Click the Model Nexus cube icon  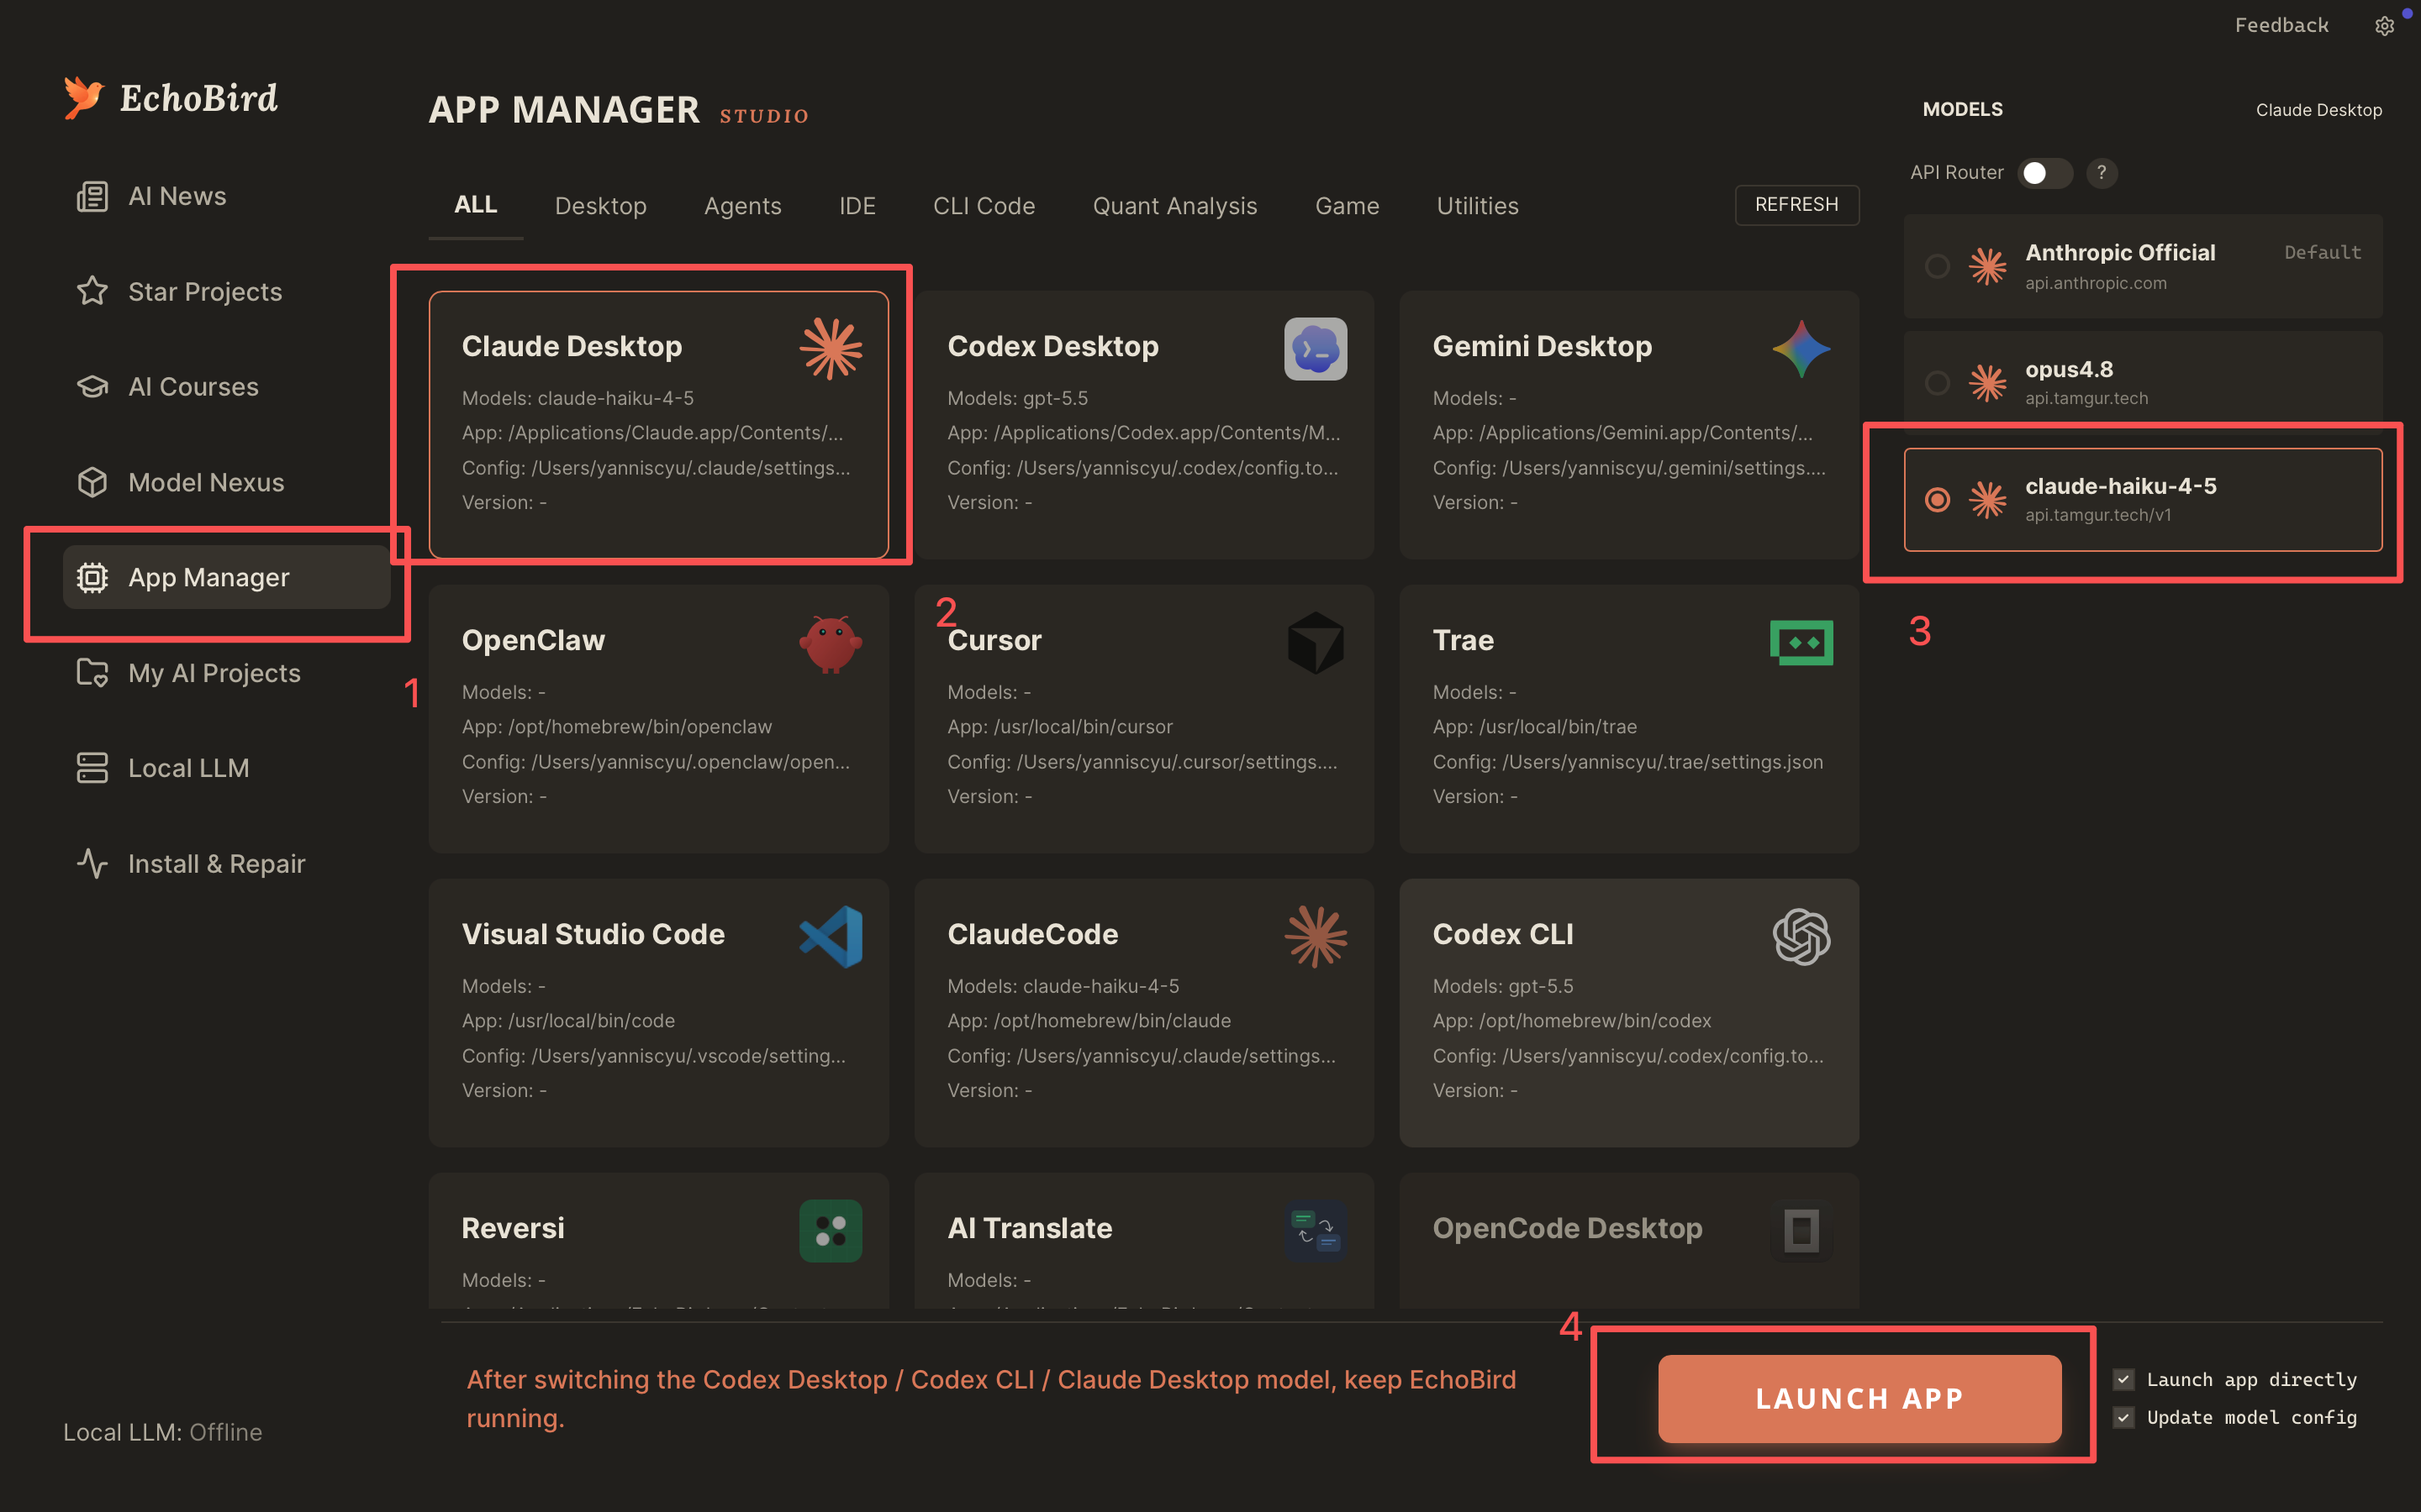point(92,482)
